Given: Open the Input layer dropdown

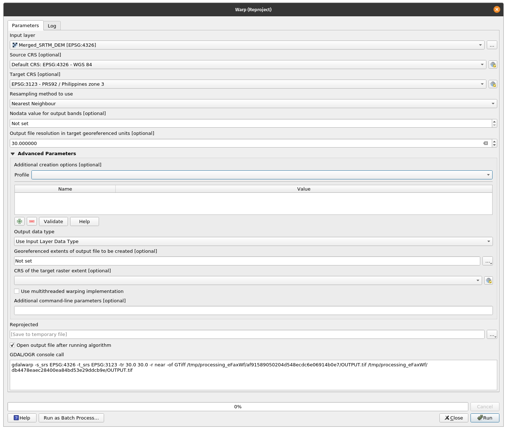Looking at the screenshot, I should (247, 45).
